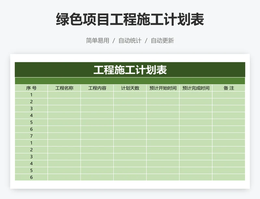
Task: Select the 序号 column header
Action: [x=31, y=88]
